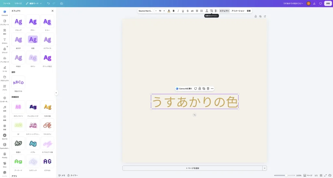This screenshot has height=178, width=333.
Task: Toggle strikethrough formatting on text
Action: click(x=188, y=11)
